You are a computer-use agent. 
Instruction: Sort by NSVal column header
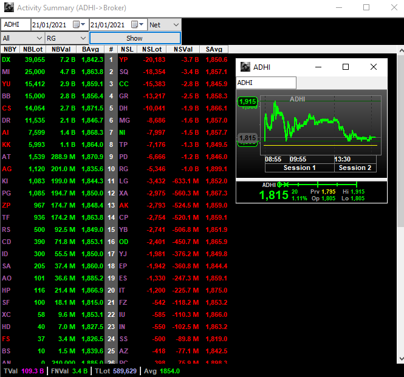[x=183, y=49]
